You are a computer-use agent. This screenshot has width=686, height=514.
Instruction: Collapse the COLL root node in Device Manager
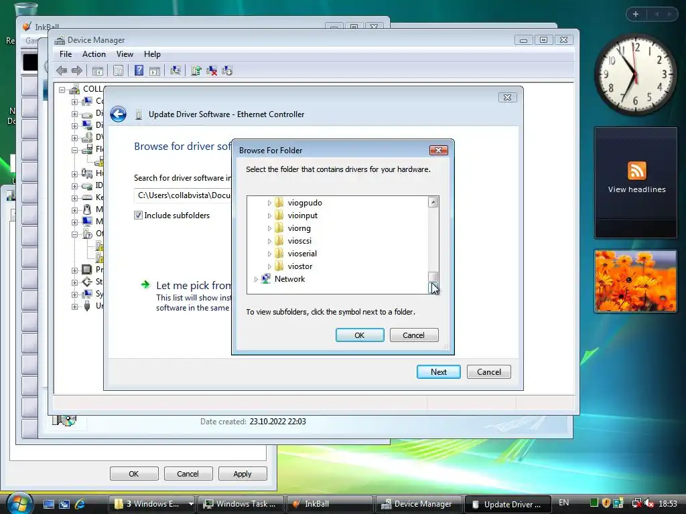coord(62,90)
